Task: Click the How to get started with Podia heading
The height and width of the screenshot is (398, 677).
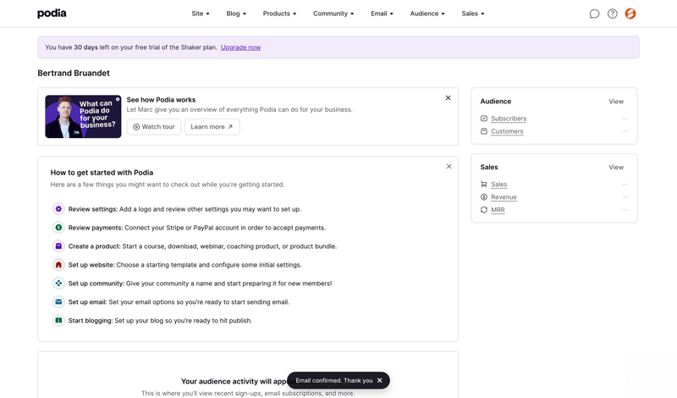Action: 102,173
